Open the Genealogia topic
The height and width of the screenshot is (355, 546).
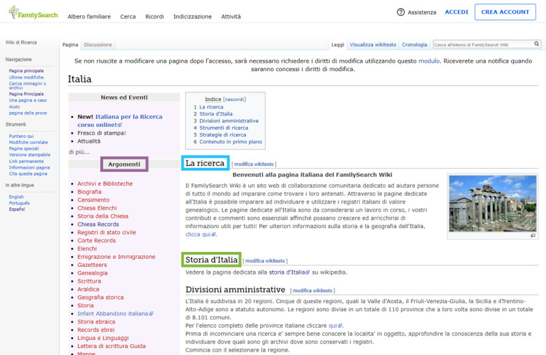click(x=92, y=273)
